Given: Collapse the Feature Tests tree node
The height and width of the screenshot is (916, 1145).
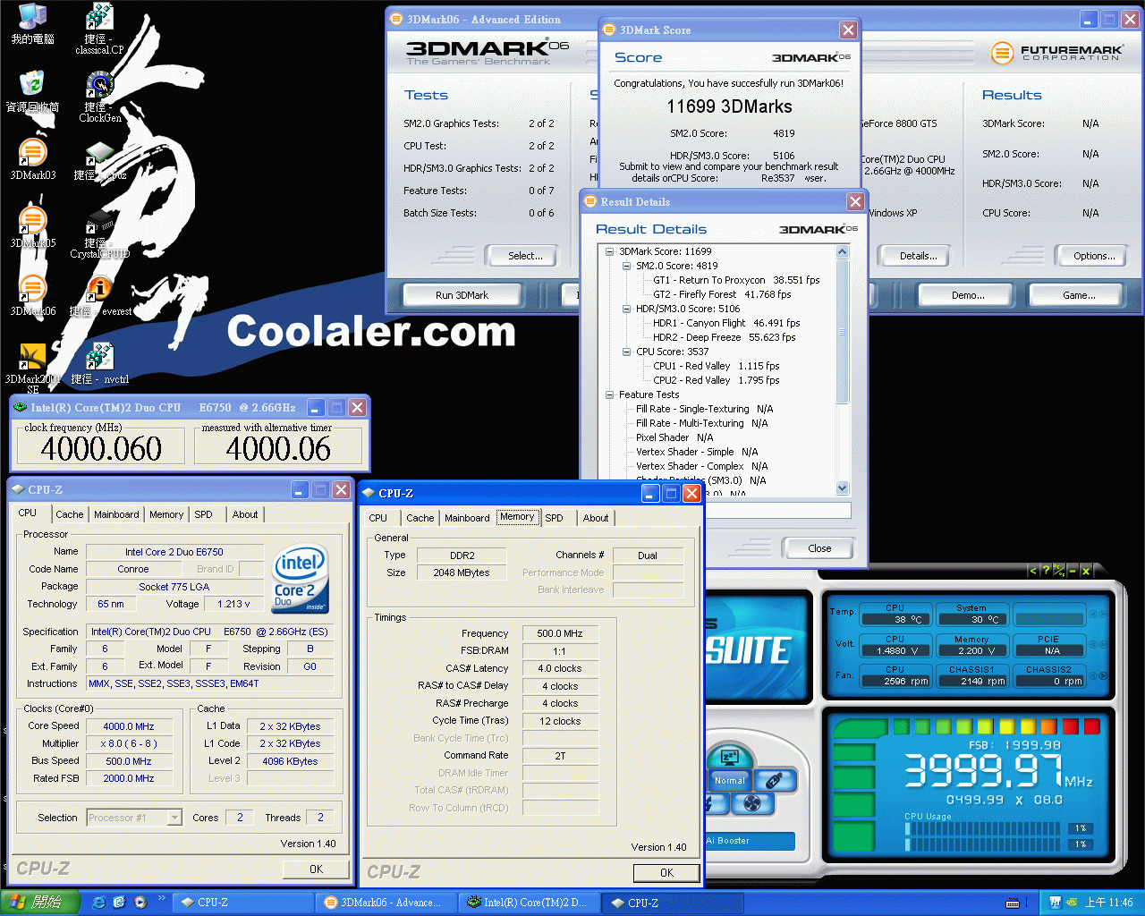Looking at the screenshot, I should pos(609,394).
